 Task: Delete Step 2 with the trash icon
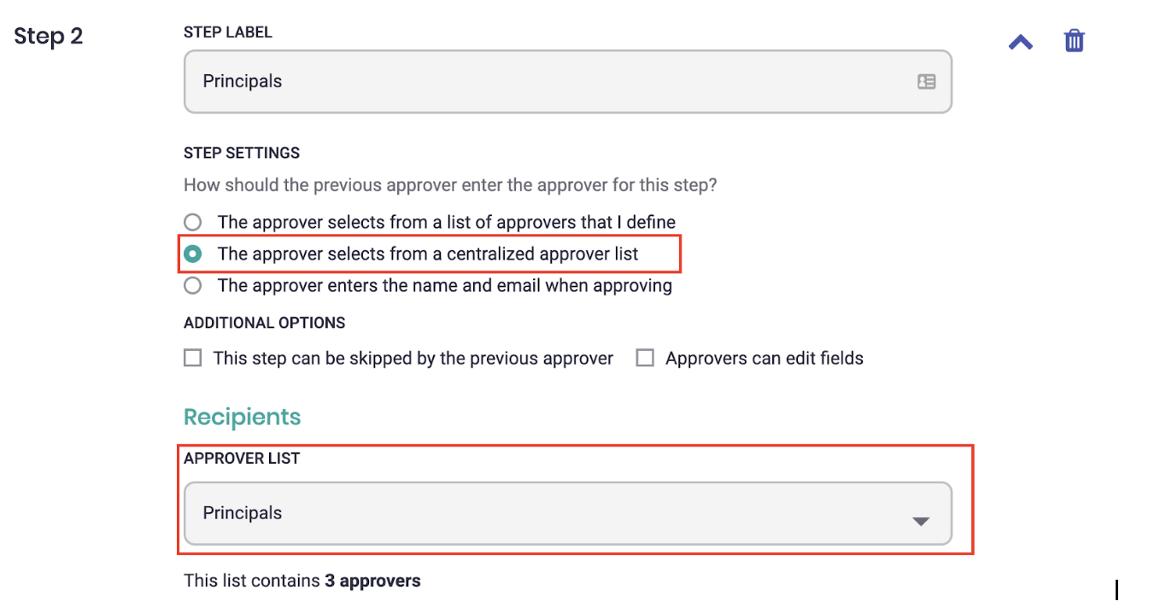1074,41
